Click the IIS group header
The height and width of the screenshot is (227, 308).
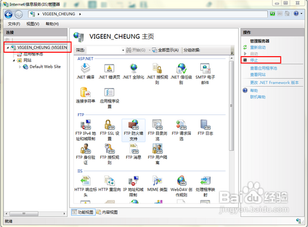pyautogui.click(x=80, y=171)
